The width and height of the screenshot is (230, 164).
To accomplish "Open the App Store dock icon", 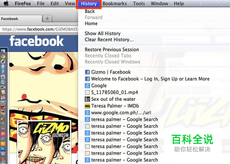I will point(3,67).
